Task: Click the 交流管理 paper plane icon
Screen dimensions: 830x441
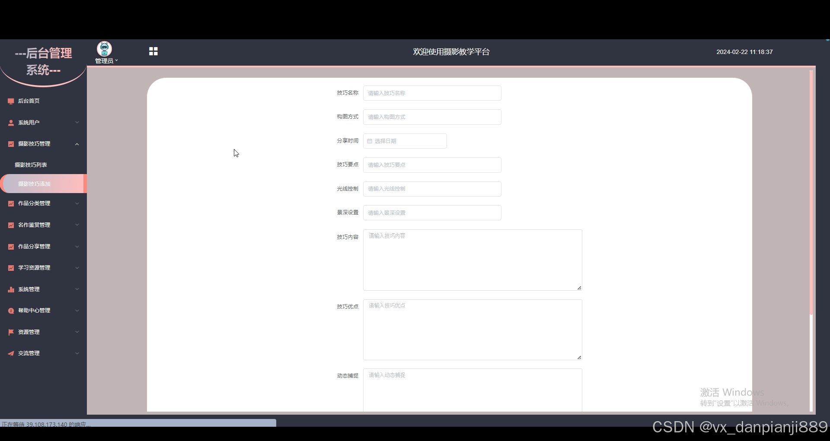Action: click(11, 353)
